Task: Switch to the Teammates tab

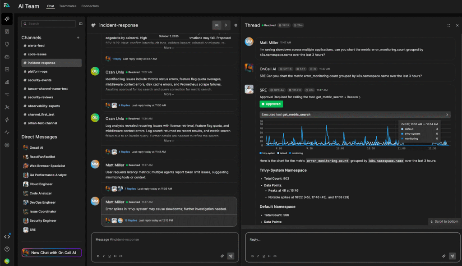Action: 68,6
